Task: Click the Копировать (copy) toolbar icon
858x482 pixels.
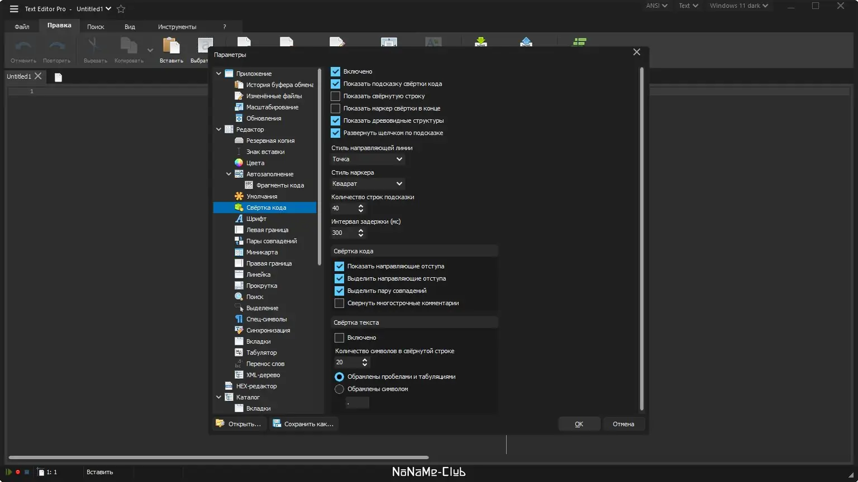Action: pyautogui.click(x=129, y=46)
